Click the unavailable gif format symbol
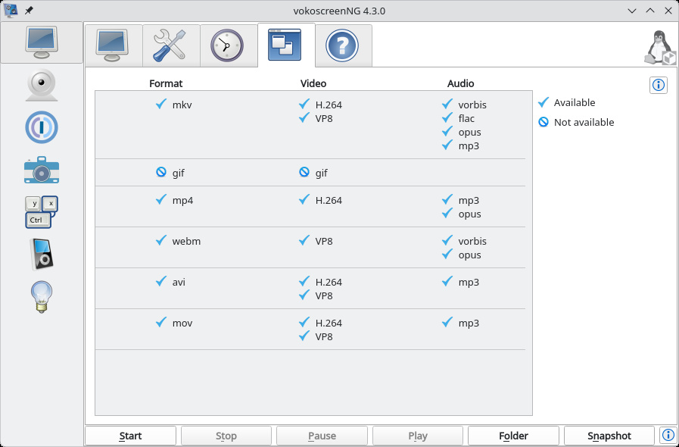 161,173
